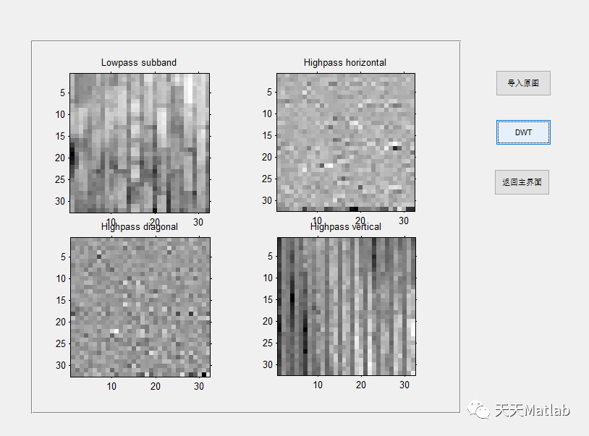Click the 'Highpass vertical' title text
The image size is (589, 436).
[346, 226]
